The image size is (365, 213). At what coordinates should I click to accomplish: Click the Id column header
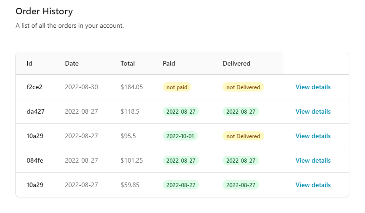point(29,63)
